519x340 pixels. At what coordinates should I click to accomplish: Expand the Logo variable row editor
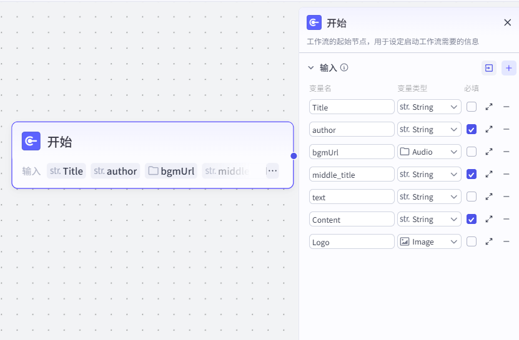489,242
